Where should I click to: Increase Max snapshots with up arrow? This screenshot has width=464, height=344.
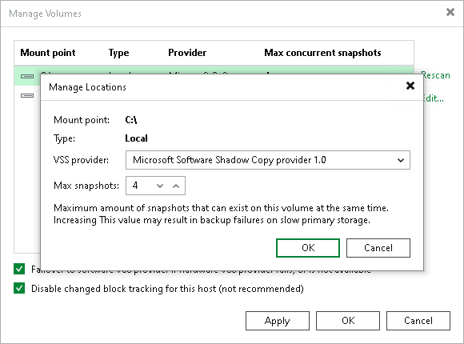176,186
